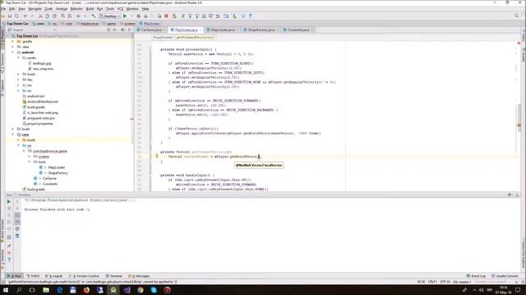Viewport: 526px width, 295px height.
Task: Toggle tool window quick access at bottom-left corner
Action: click(x=3, y=282)
